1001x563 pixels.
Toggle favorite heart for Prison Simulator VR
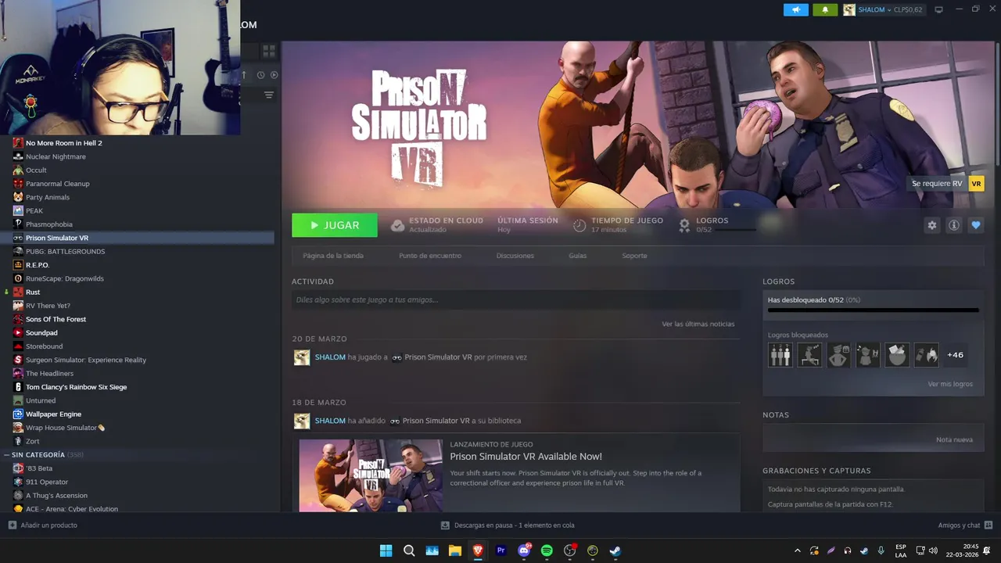(x=975, y=225)
